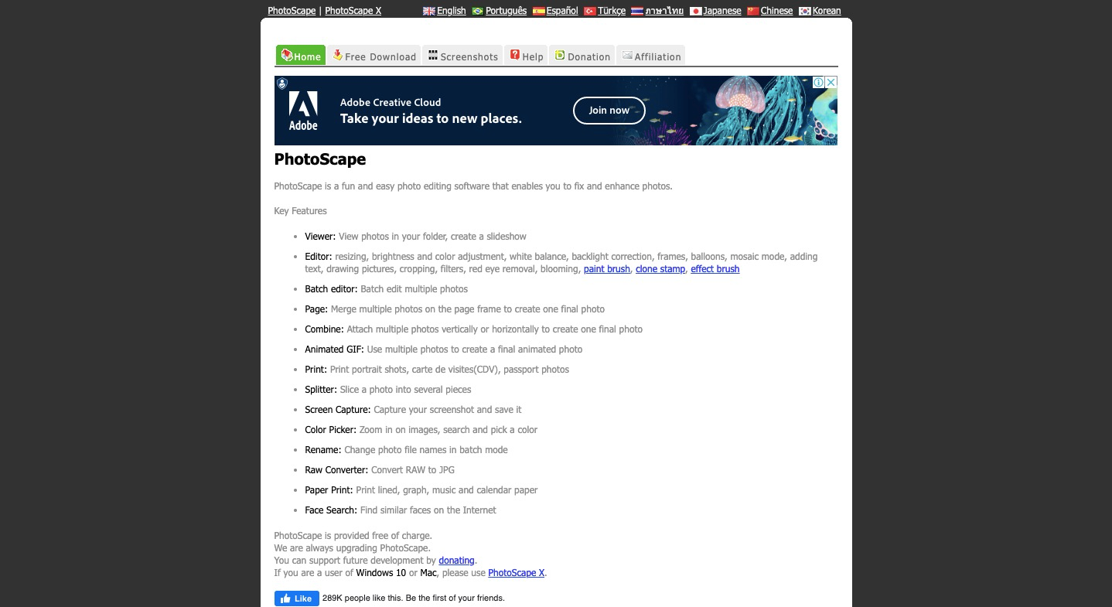Switch language to Português

click(506, 11)
